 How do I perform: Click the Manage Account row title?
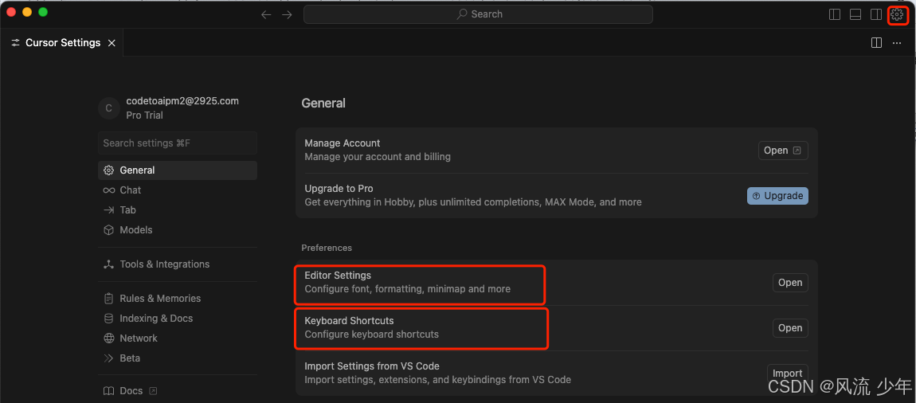pos(343,143)
